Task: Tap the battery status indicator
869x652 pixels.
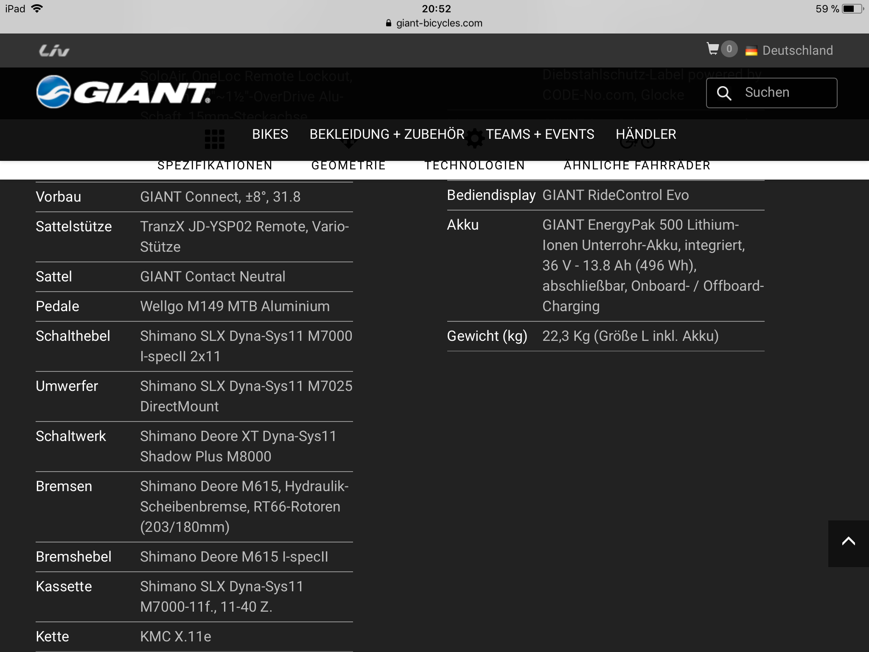Action: [x=852, y=9]
